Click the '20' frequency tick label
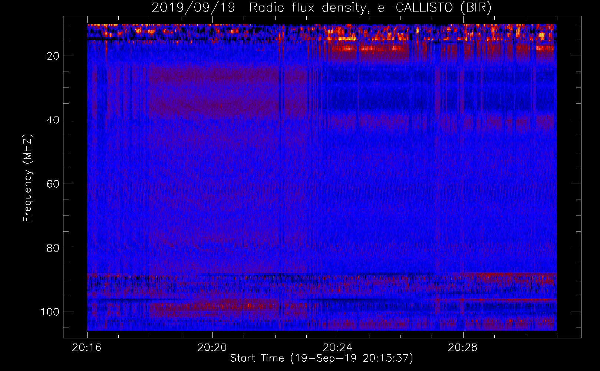 pyautogui.click(x=53, y=56)
